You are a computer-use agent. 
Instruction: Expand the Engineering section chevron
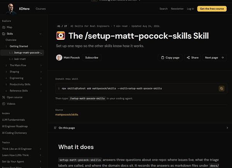(41, 78)
